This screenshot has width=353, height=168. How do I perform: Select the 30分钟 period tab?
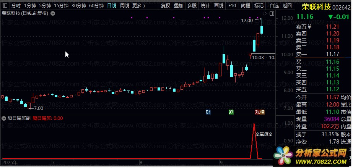79,6
